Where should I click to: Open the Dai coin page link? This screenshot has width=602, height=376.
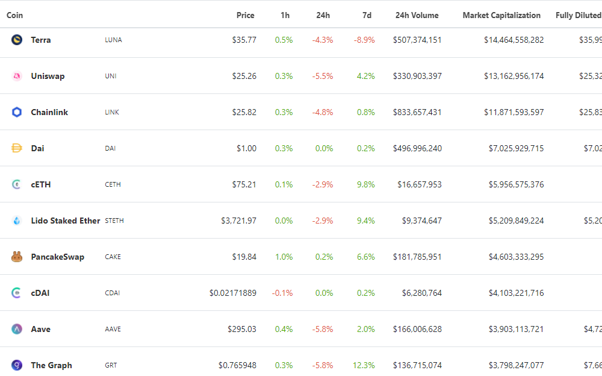pos(37,148)
